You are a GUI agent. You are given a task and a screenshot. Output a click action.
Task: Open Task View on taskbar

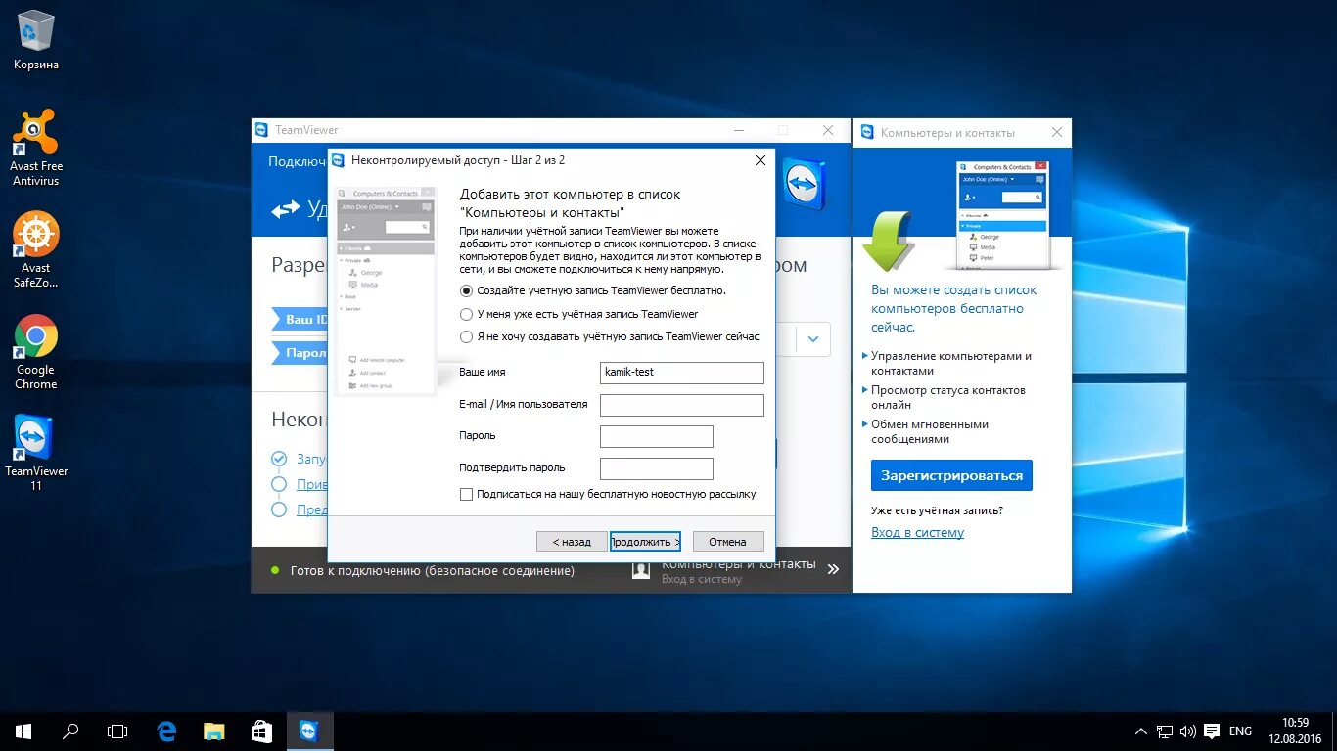pos(117,731)
